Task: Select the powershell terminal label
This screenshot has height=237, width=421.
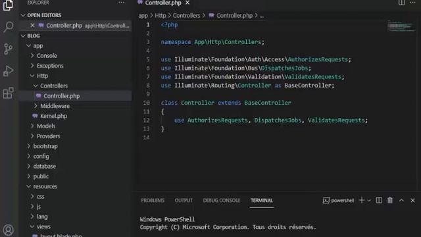Action: (x=338, y=200)
